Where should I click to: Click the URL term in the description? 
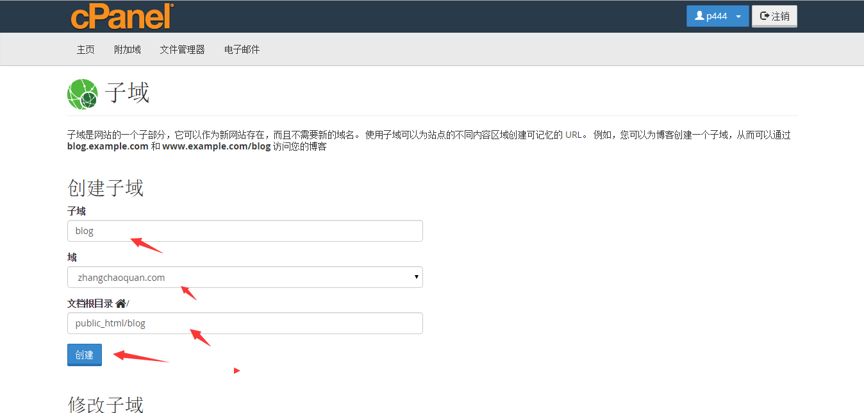(x=573, y=135)
